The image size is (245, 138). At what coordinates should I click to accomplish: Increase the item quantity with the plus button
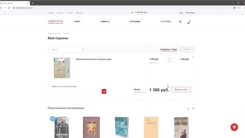pos(173,59)
